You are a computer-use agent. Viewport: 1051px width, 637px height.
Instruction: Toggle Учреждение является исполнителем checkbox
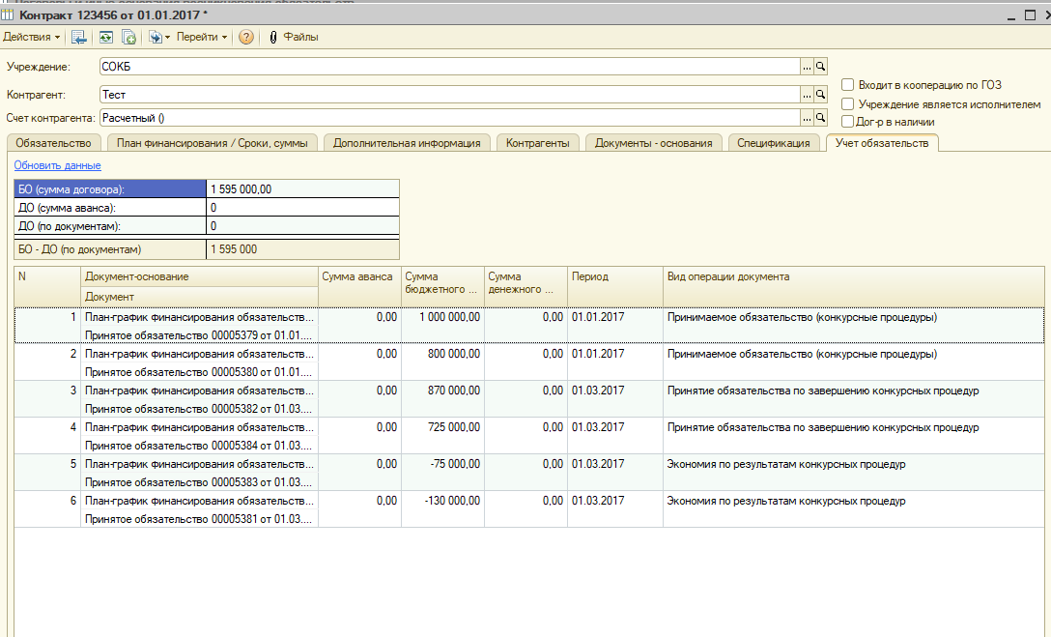point(847,103)
